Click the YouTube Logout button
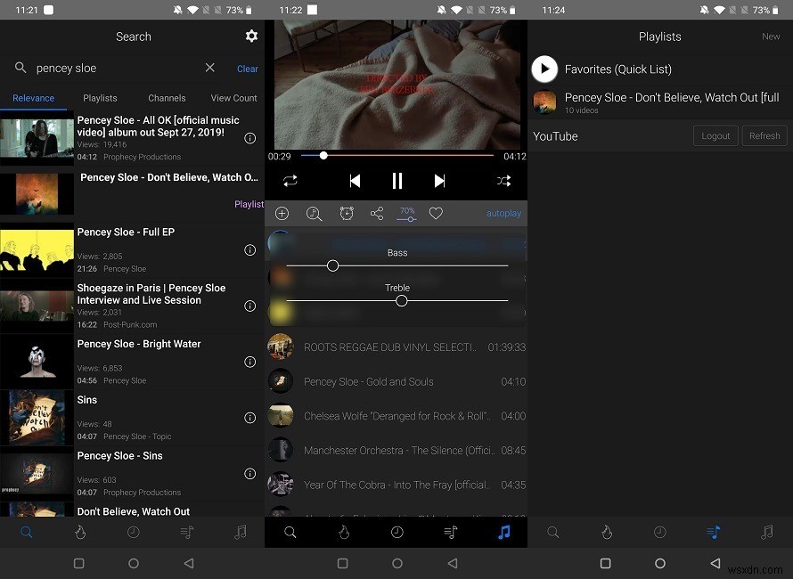The image size is (793, 579). (715, 136)
